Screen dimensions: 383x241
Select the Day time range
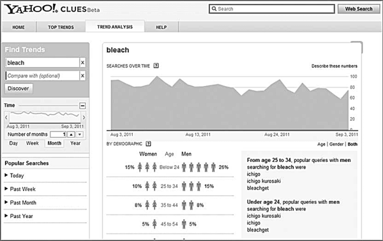pos(13,143)
